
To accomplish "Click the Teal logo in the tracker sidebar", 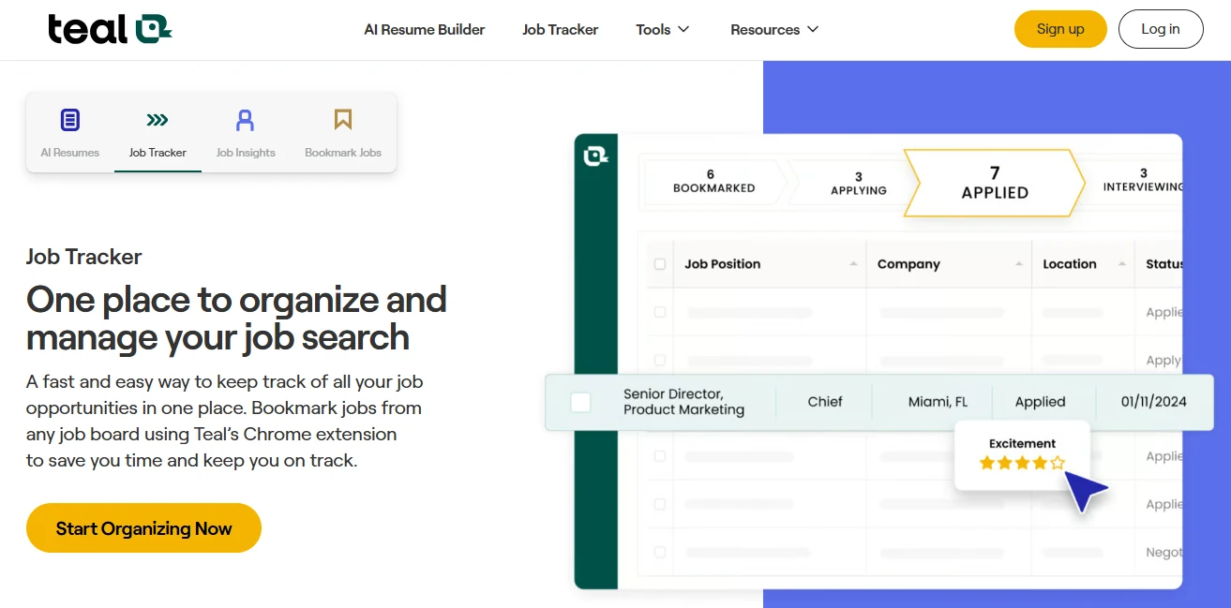I will (596, 156).
